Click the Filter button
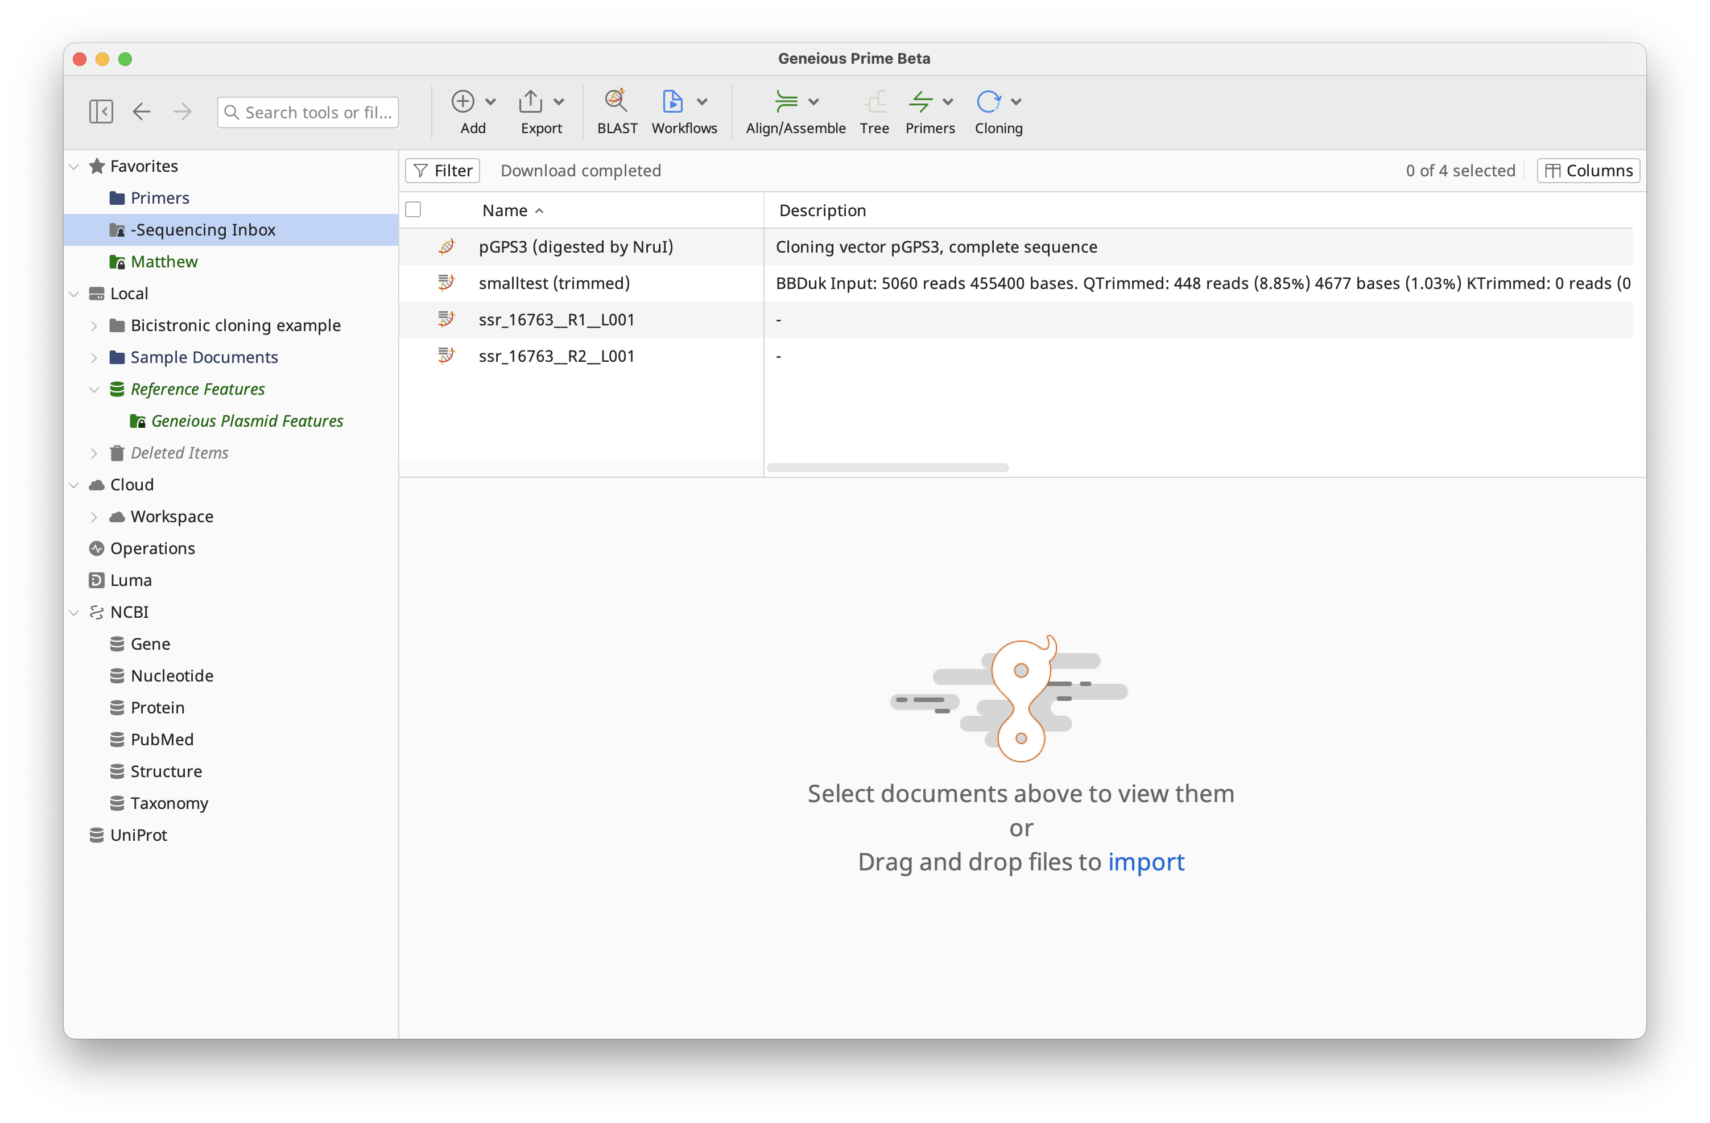Viewport: 1710px width, 1123px height. [x=443, y=170]
